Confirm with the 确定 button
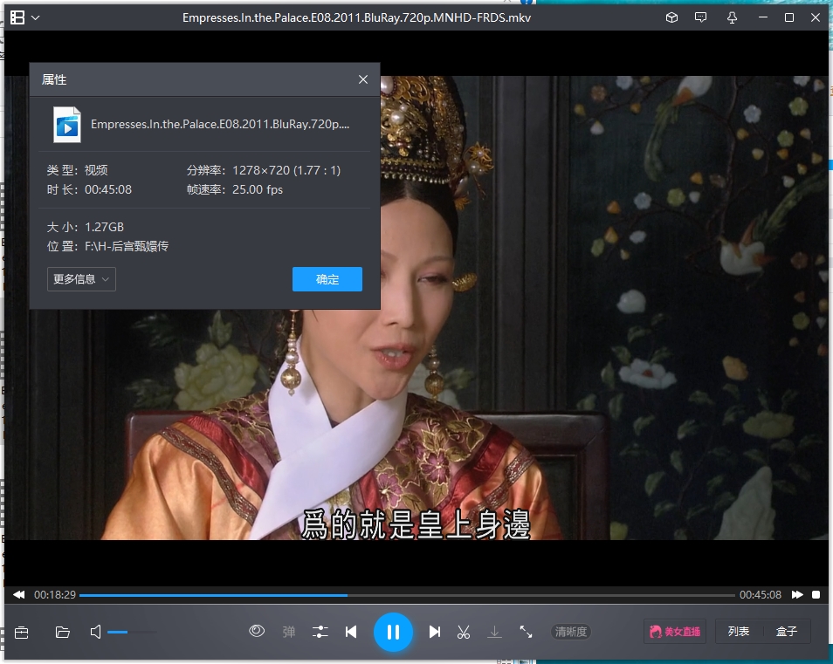833x664 pixels. 327,279
